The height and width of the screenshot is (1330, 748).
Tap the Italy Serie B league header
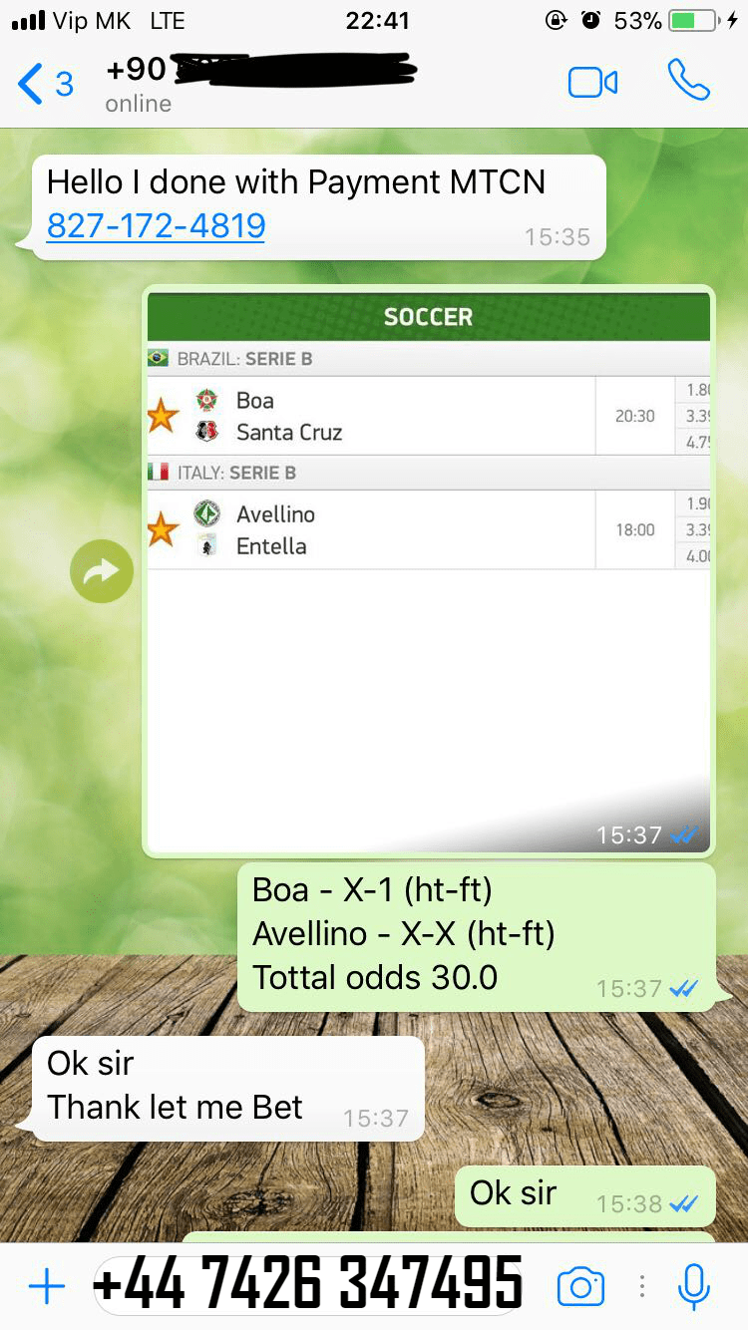pos(429,473)
